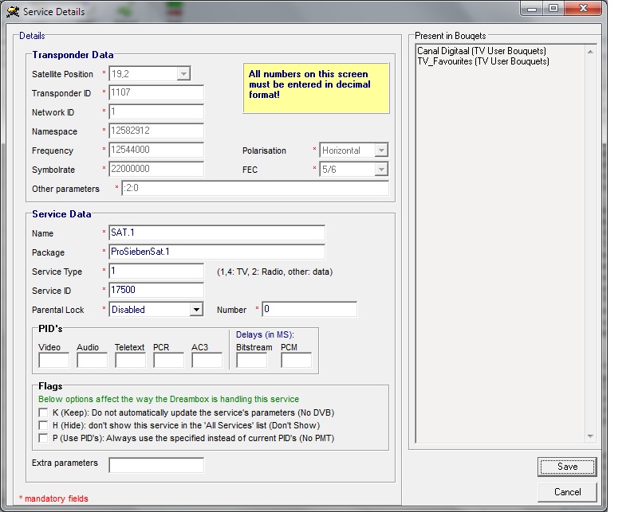Screen dimensions: 638x512
Task: Click the Extra parameters field
Action: 156,464
